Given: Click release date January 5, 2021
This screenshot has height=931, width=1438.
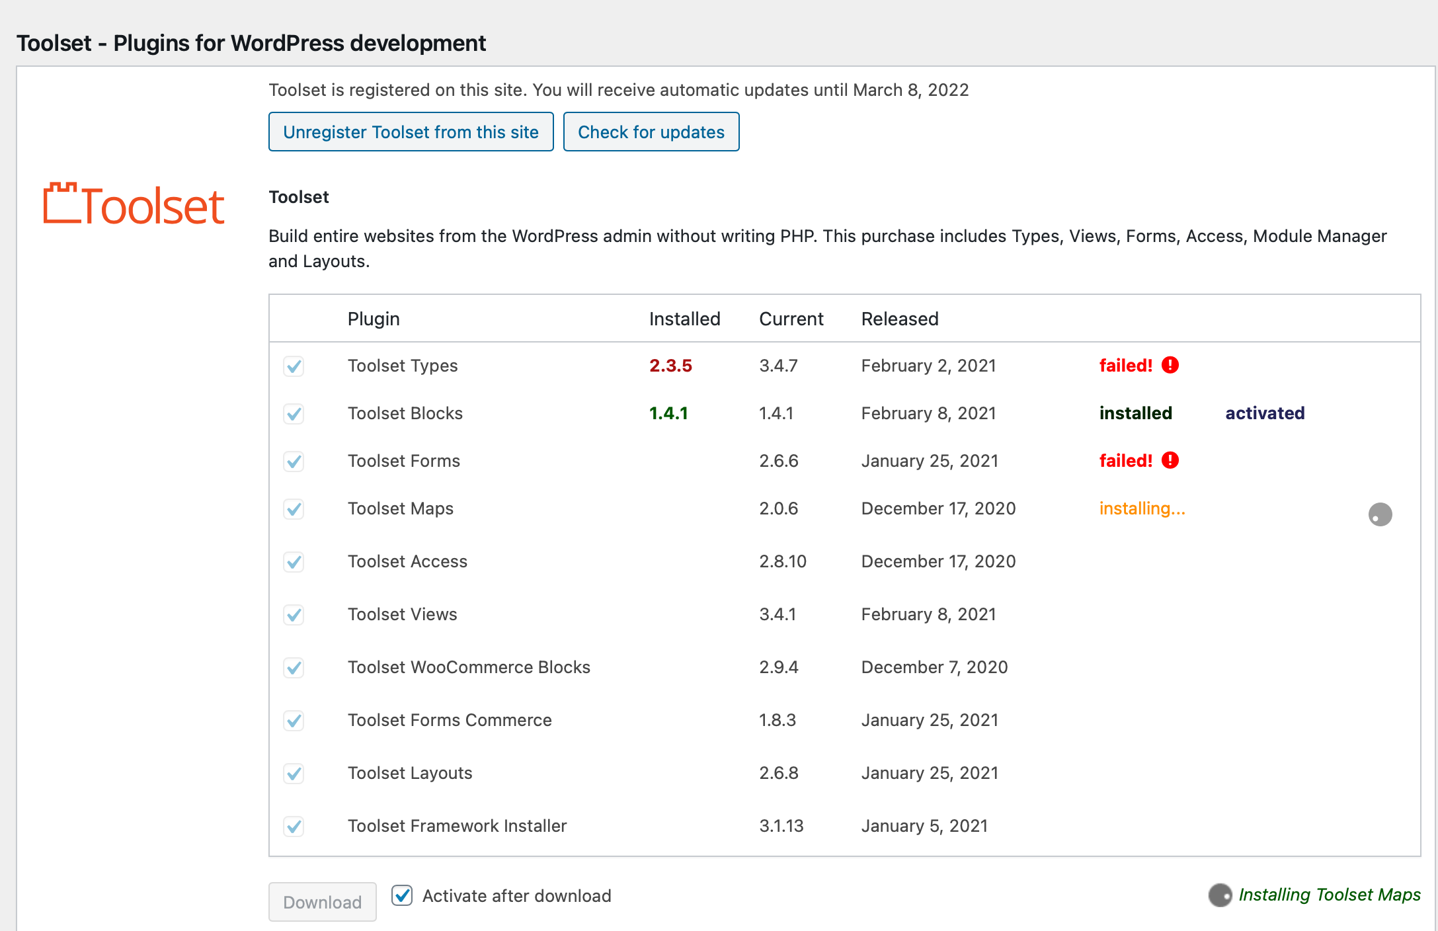Looking at the screenshot, I should (924, 826).
